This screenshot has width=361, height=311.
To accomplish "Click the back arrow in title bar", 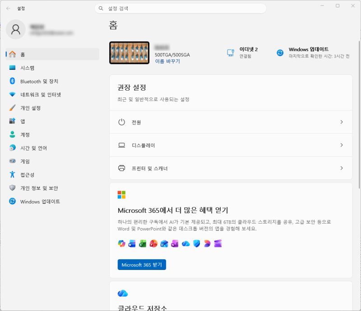I will pos(8,9).
